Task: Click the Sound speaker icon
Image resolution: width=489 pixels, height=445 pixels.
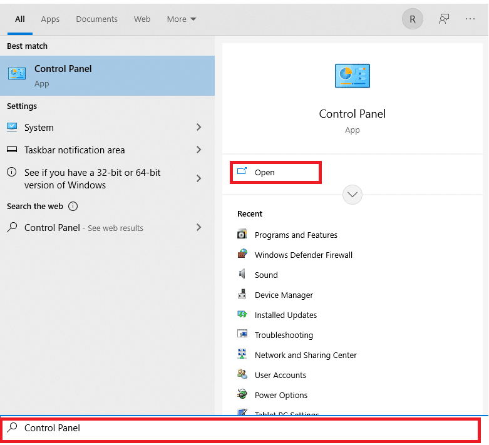Action: tap(242, 275)
